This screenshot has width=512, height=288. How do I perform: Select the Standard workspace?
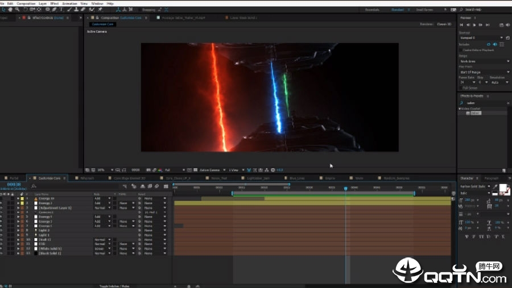[x=398, y=10]
